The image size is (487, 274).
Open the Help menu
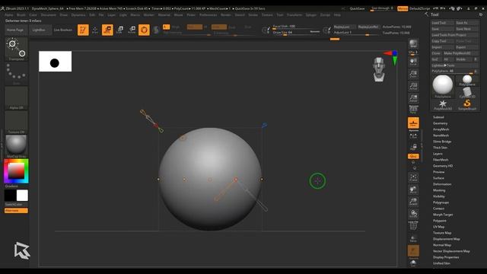[x=337, y=15]
